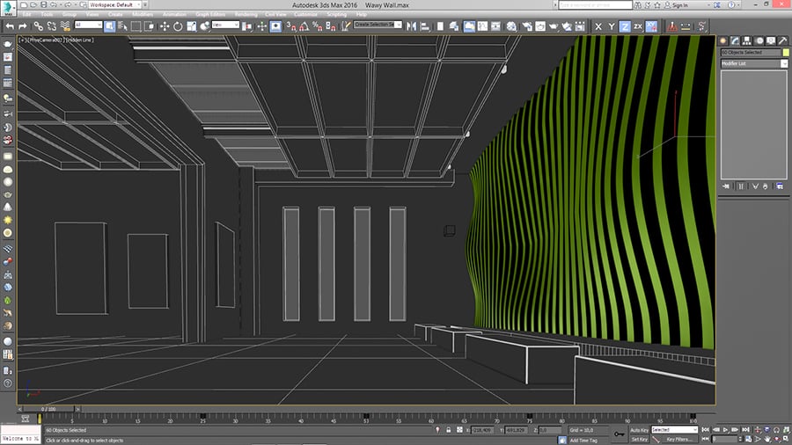Toggle the 3D Snaps button
This screenshot has height=445, width=792.
point(291,26)
